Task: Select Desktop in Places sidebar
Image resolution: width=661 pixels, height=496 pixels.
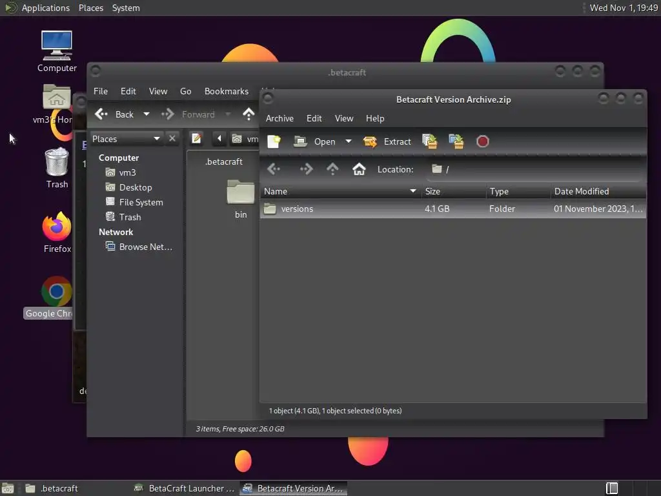Action: [134, 187]
